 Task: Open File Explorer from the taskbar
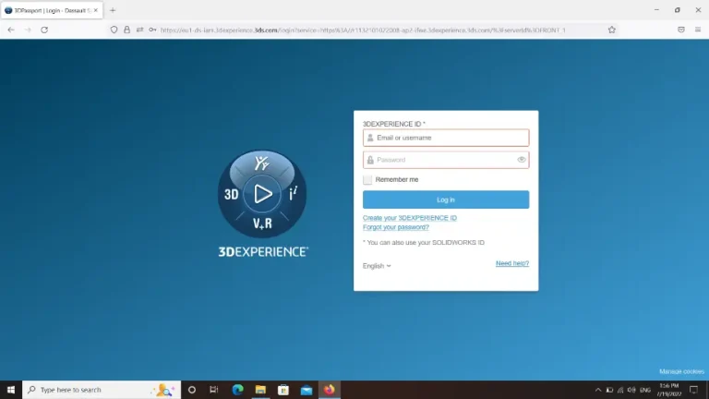[260, 390]
